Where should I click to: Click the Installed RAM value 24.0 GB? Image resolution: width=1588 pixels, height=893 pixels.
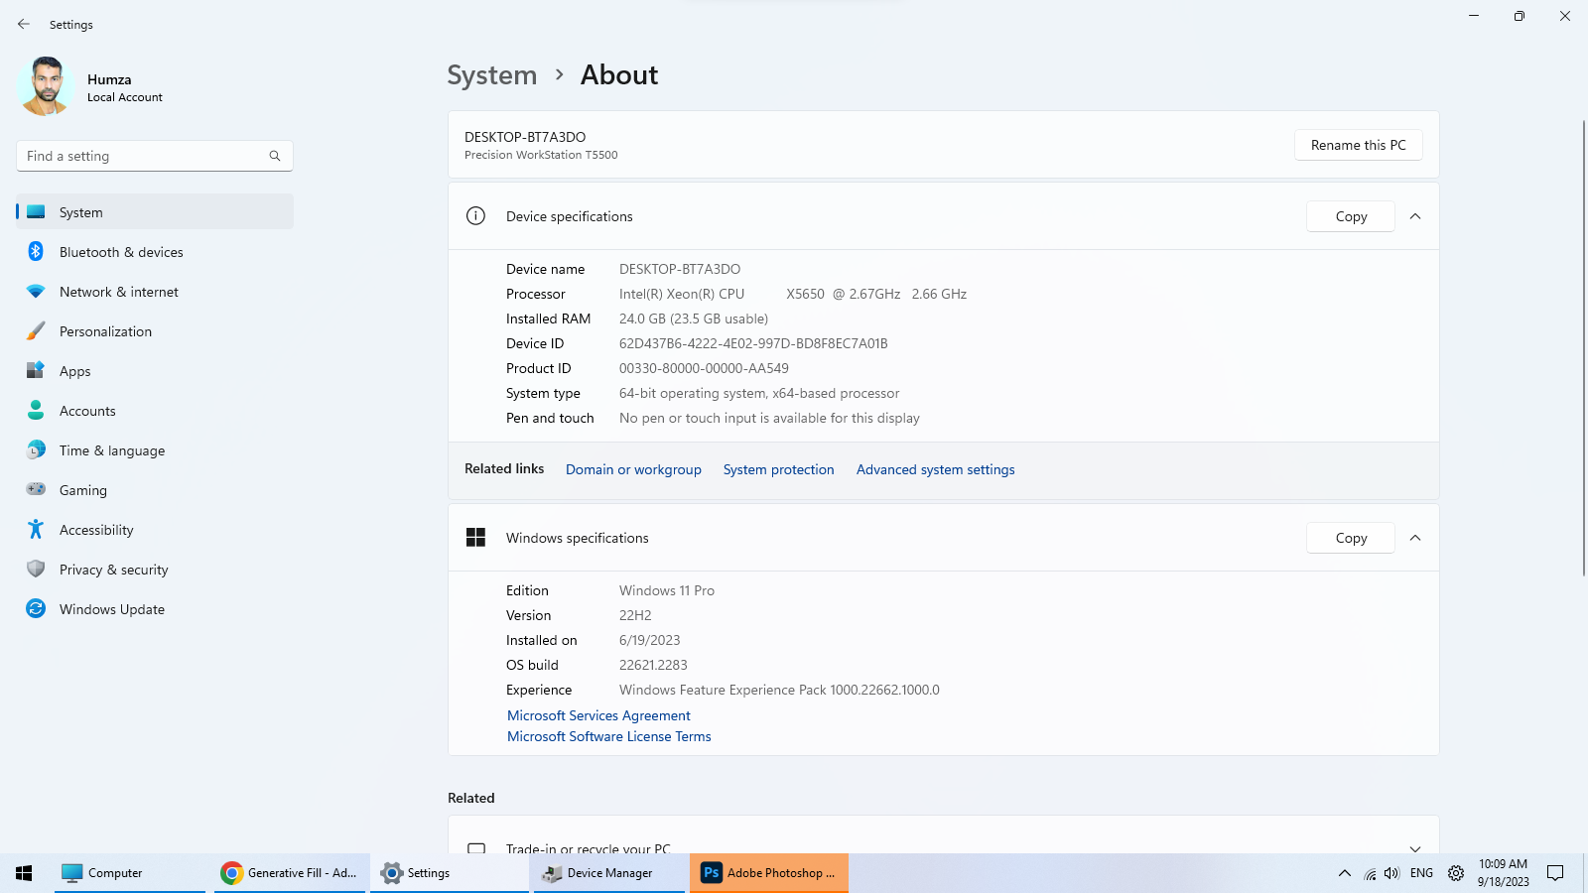pos(694,319)
